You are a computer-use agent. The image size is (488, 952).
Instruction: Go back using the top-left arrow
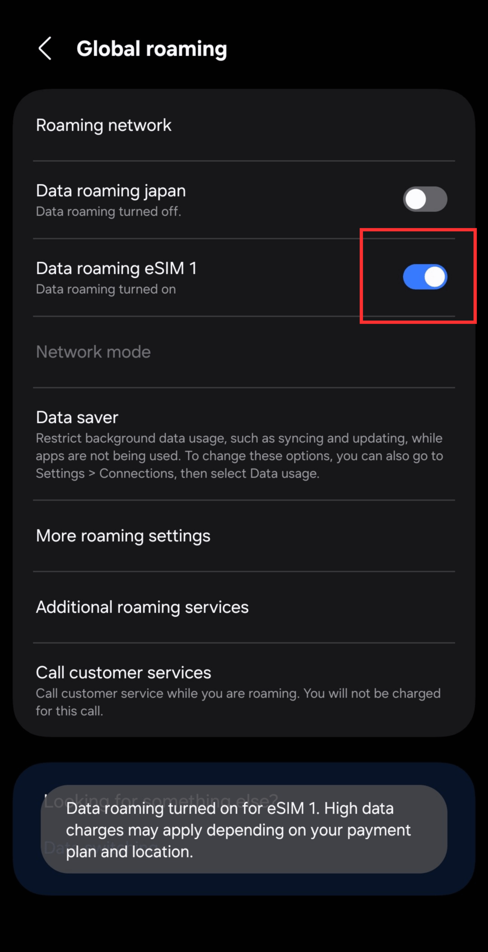point(45,48)
